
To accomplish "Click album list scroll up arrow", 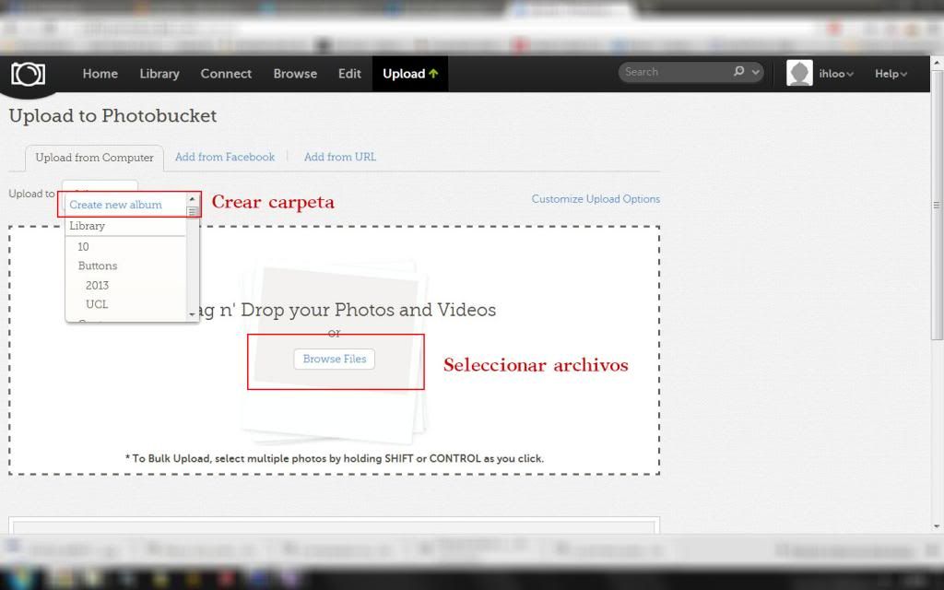I will pos(192,199).
